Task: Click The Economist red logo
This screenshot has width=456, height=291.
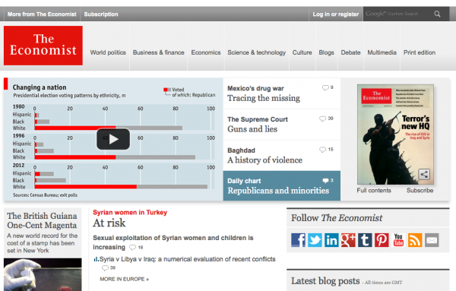Action: click(43, 46)
